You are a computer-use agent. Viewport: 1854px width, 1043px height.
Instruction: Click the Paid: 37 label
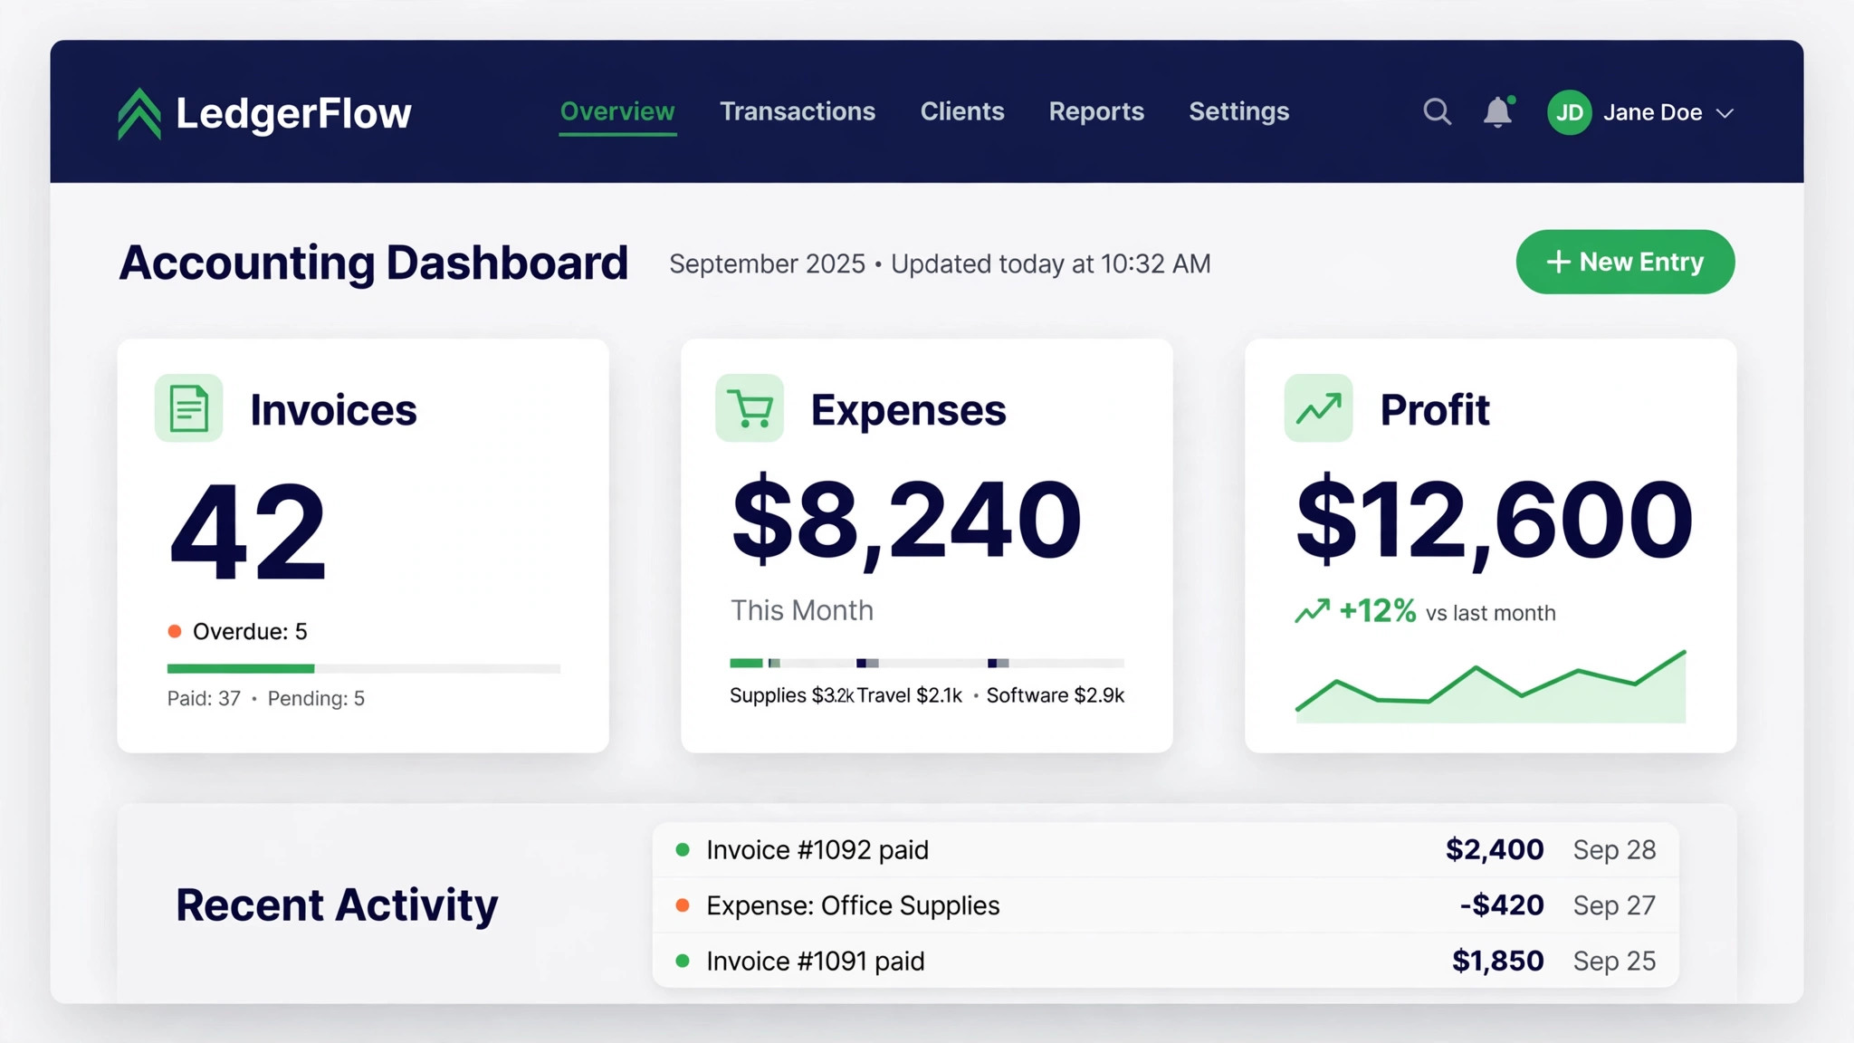pyautogui.click(x=204, y=698)
